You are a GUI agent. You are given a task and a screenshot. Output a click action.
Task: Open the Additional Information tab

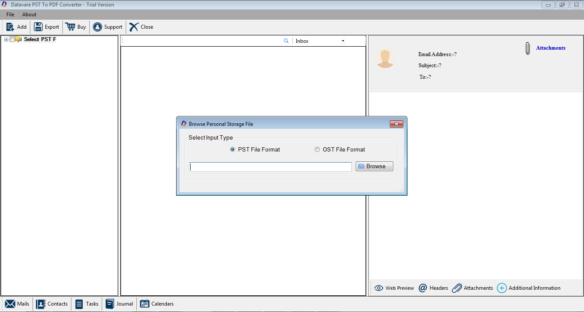click(x=529, y=288)
